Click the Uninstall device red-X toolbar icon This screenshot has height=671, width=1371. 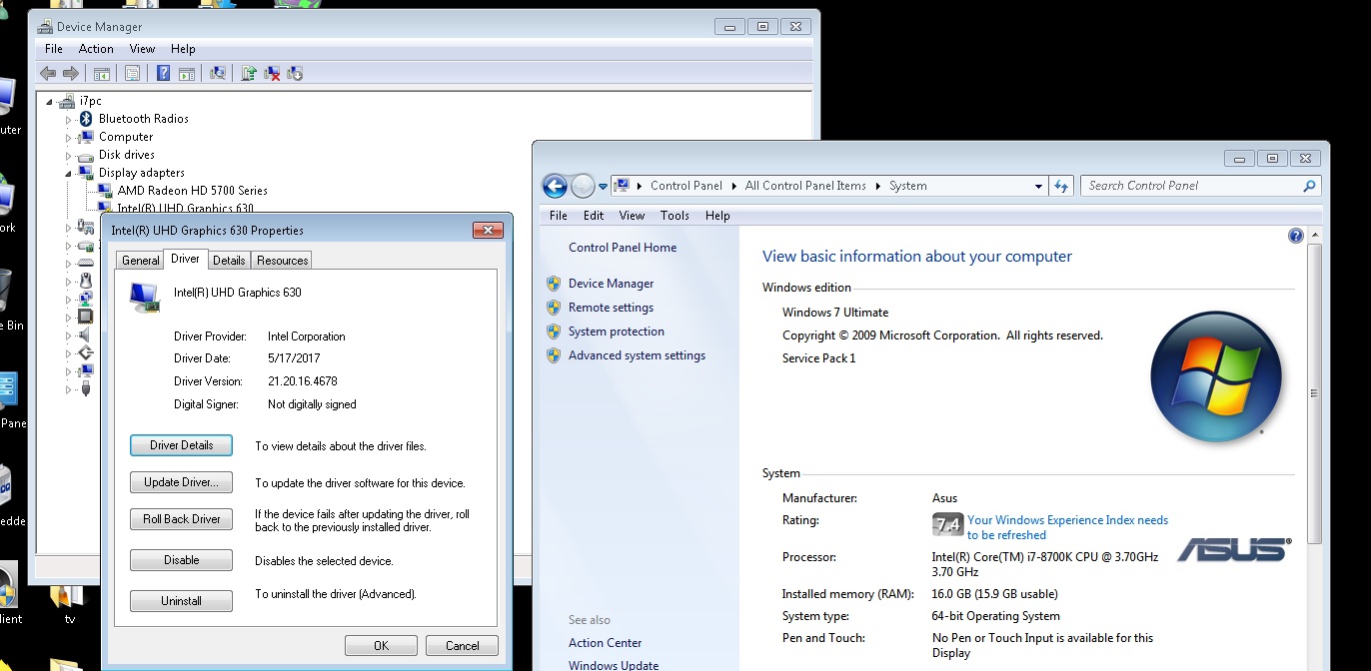272,73
